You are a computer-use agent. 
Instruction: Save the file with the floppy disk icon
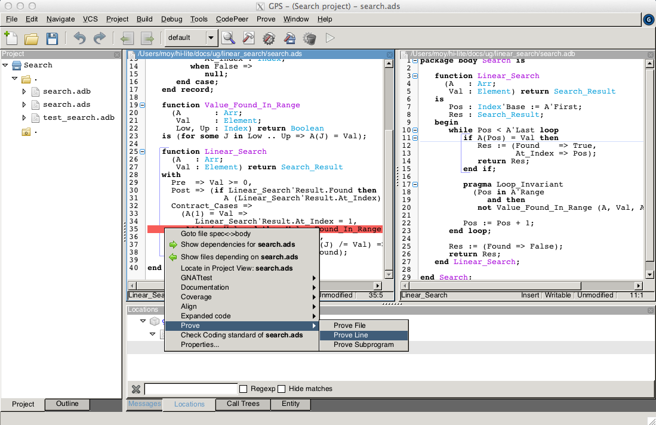point(52,38)
